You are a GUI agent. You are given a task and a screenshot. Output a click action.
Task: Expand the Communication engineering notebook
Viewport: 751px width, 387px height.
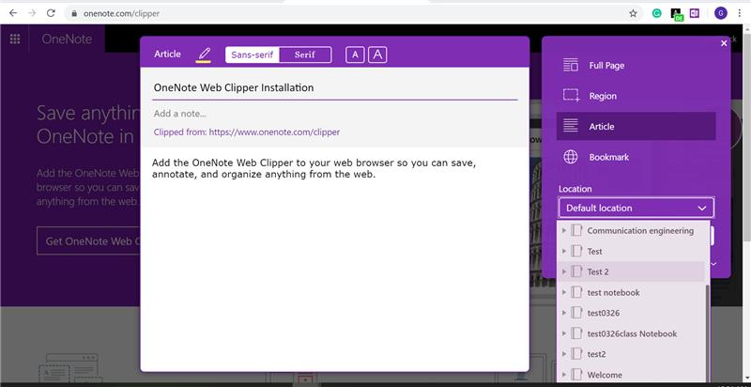[x=564, y=230]
